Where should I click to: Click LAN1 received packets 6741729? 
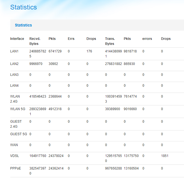pos(55,51)
